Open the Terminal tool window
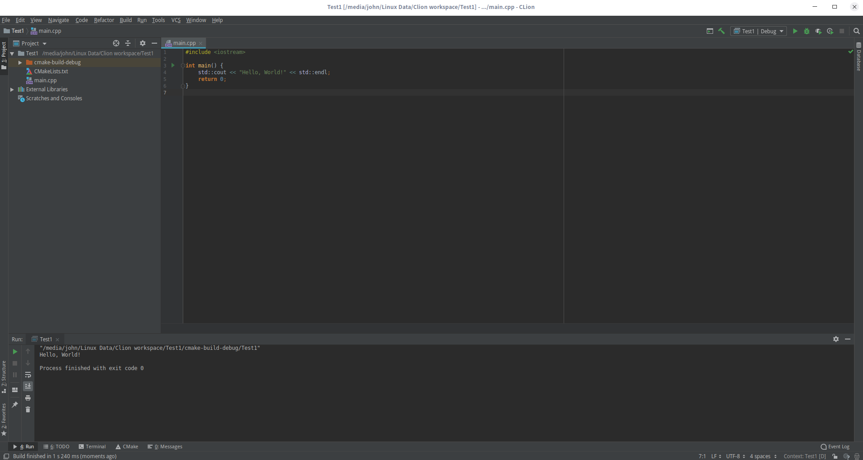The height and width of the screenshot is (460, 863). 92,447
